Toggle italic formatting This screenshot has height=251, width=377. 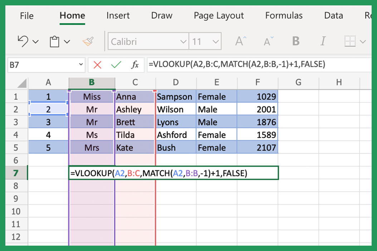[x=323, y=40]
